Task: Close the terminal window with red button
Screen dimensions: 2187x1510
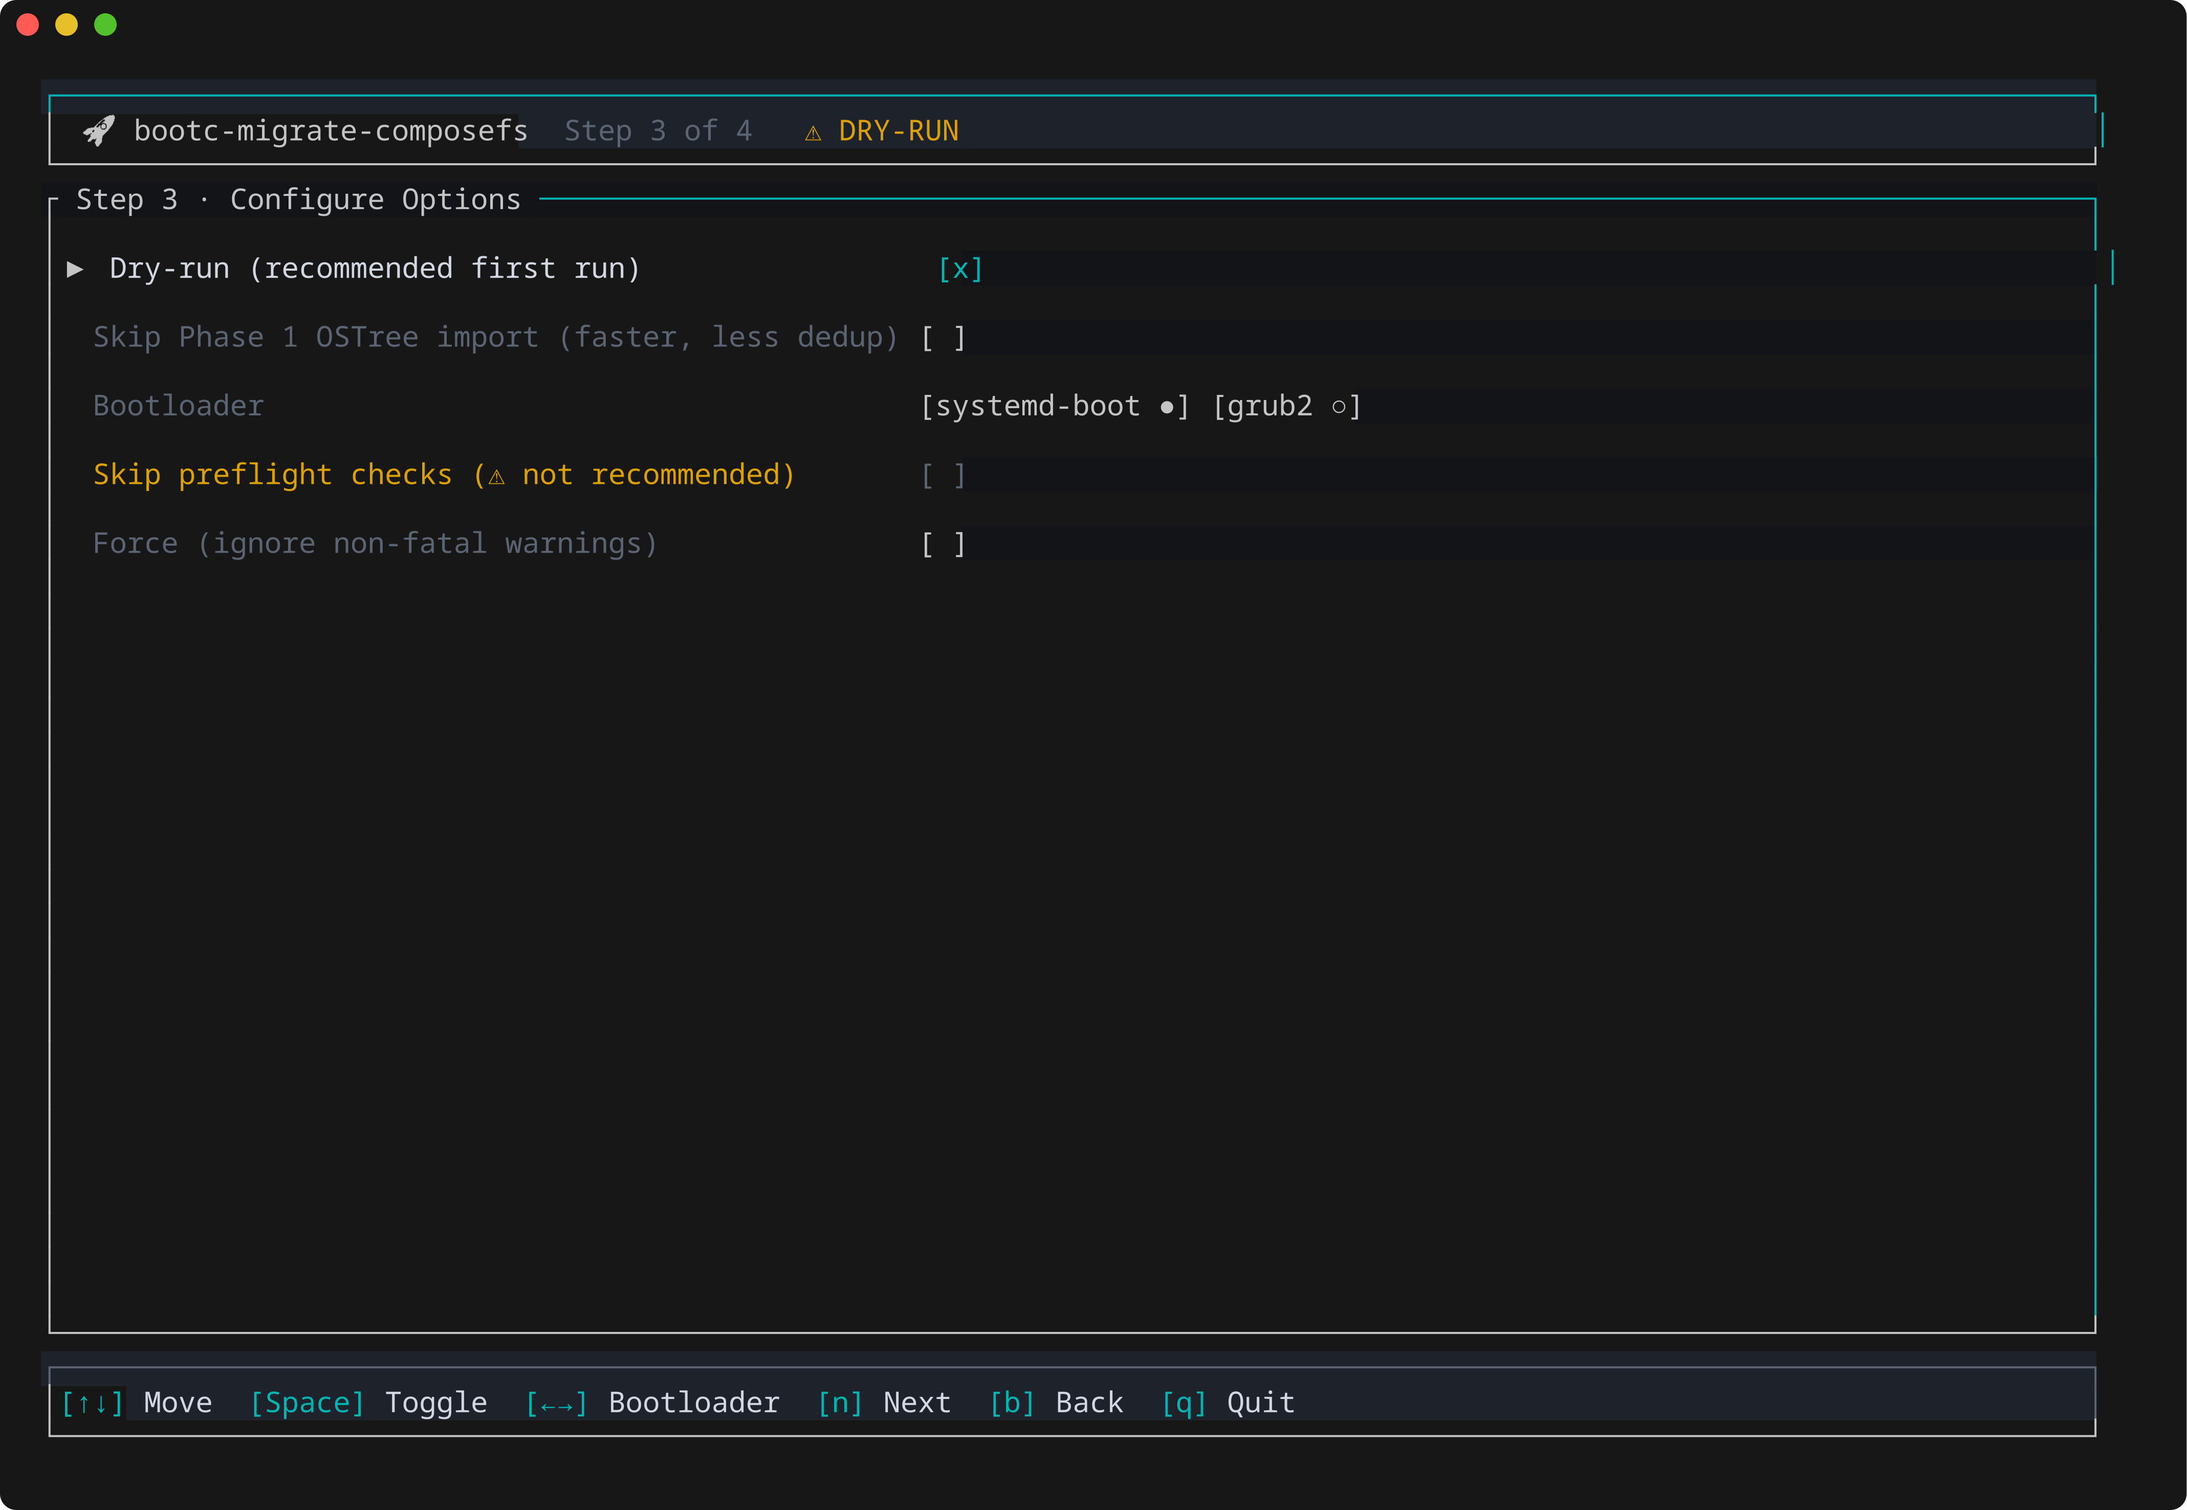Action: pyautogui.click(x=28, y=25)
